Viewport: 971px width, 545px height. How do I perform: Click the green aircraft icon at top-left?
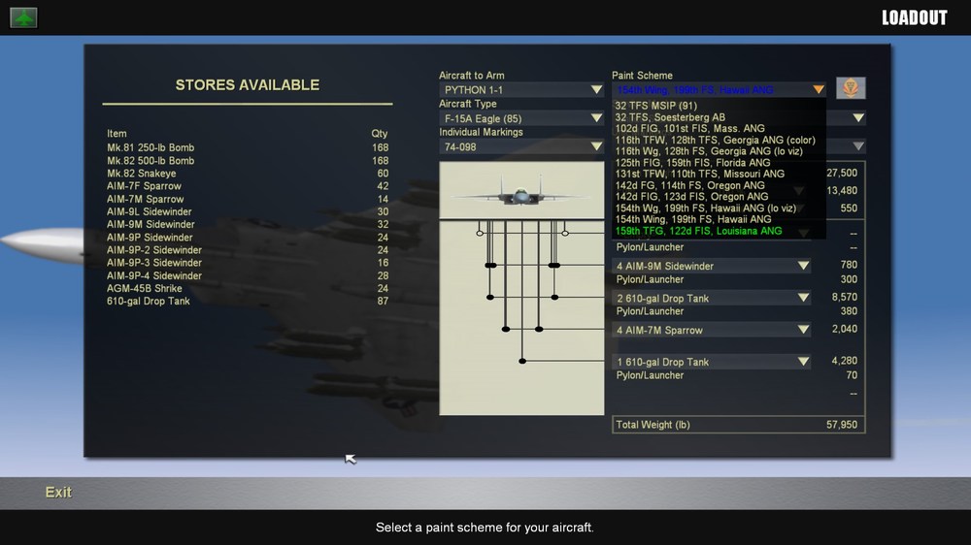(23, 17)
